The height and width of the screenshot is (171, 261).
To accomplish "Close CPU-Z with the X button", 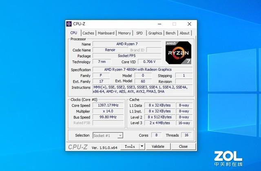I will (x=189, y=24).
